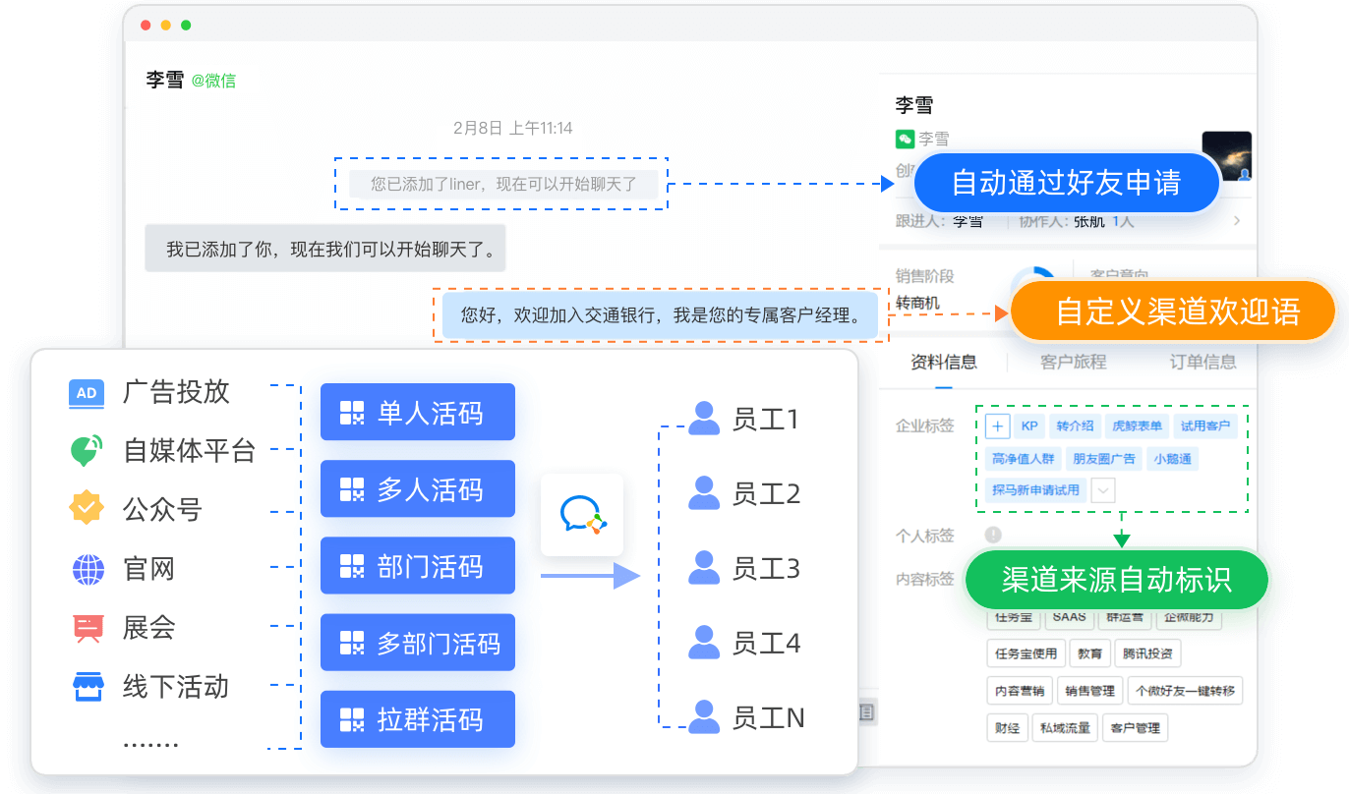Click the blue 欢迎加入交通银行 welcome message

pos(662,315)
